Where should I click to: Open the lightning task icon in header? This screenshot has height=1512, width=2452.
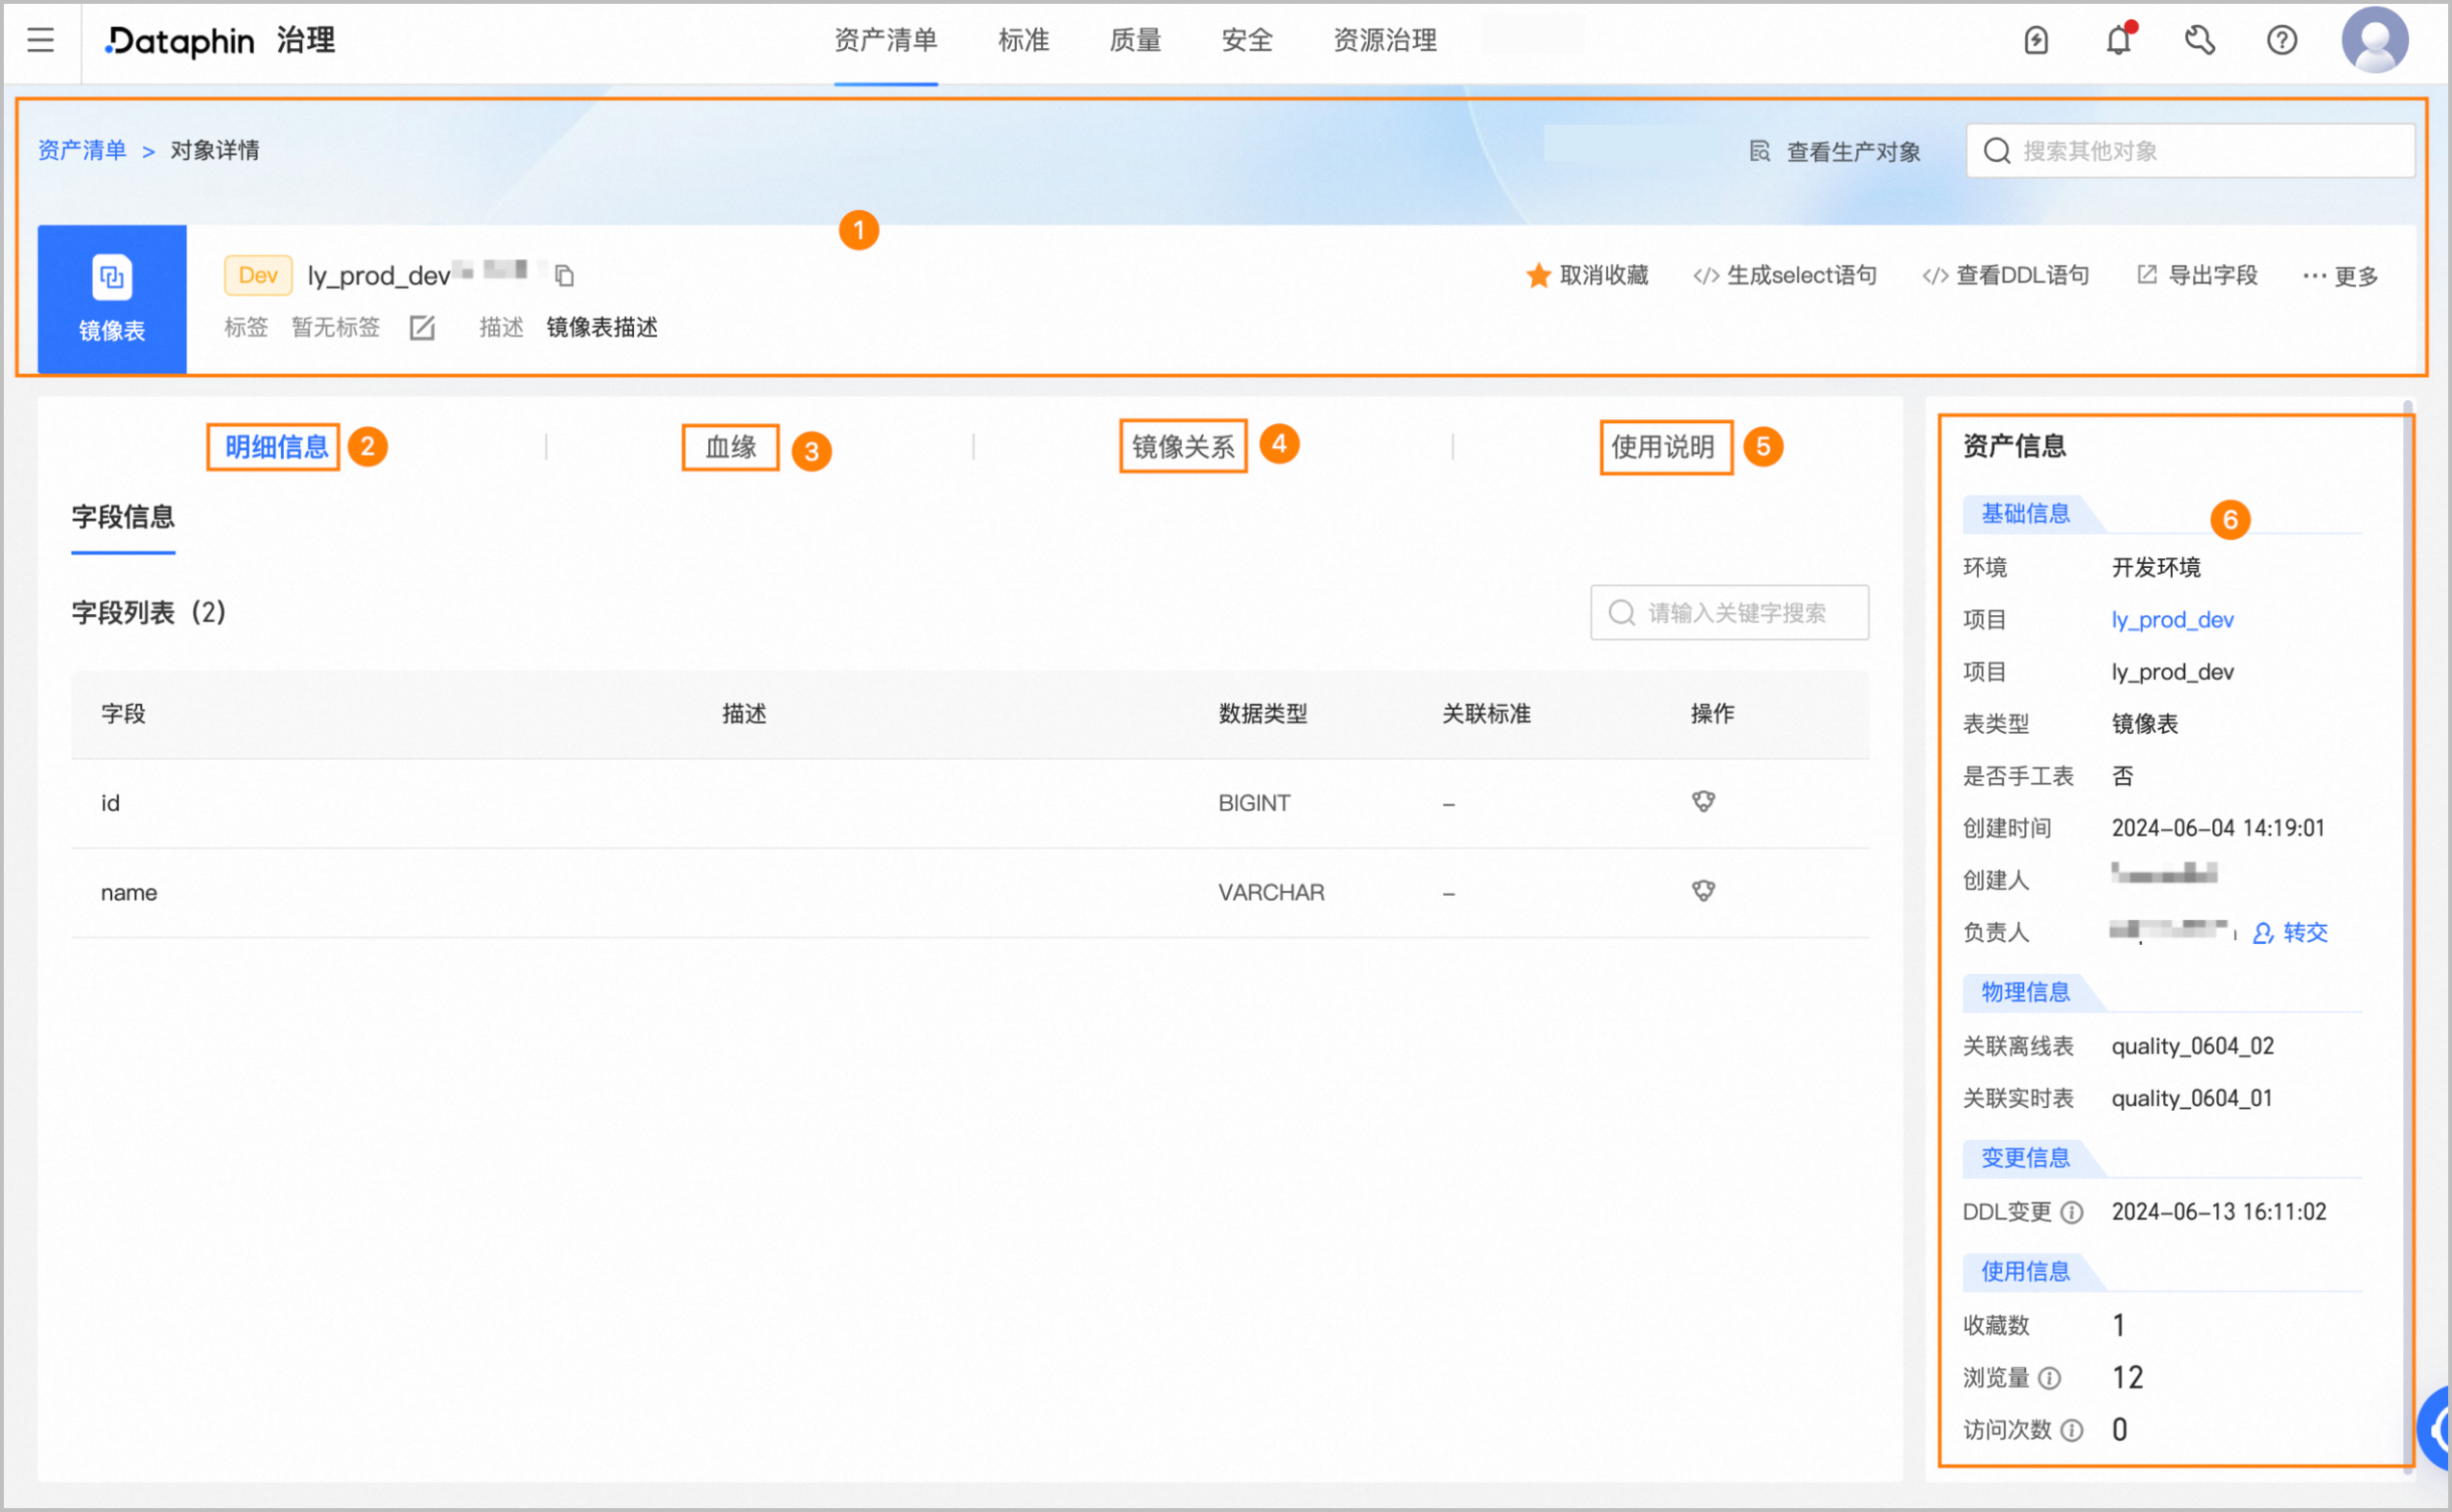[2037, 41]
